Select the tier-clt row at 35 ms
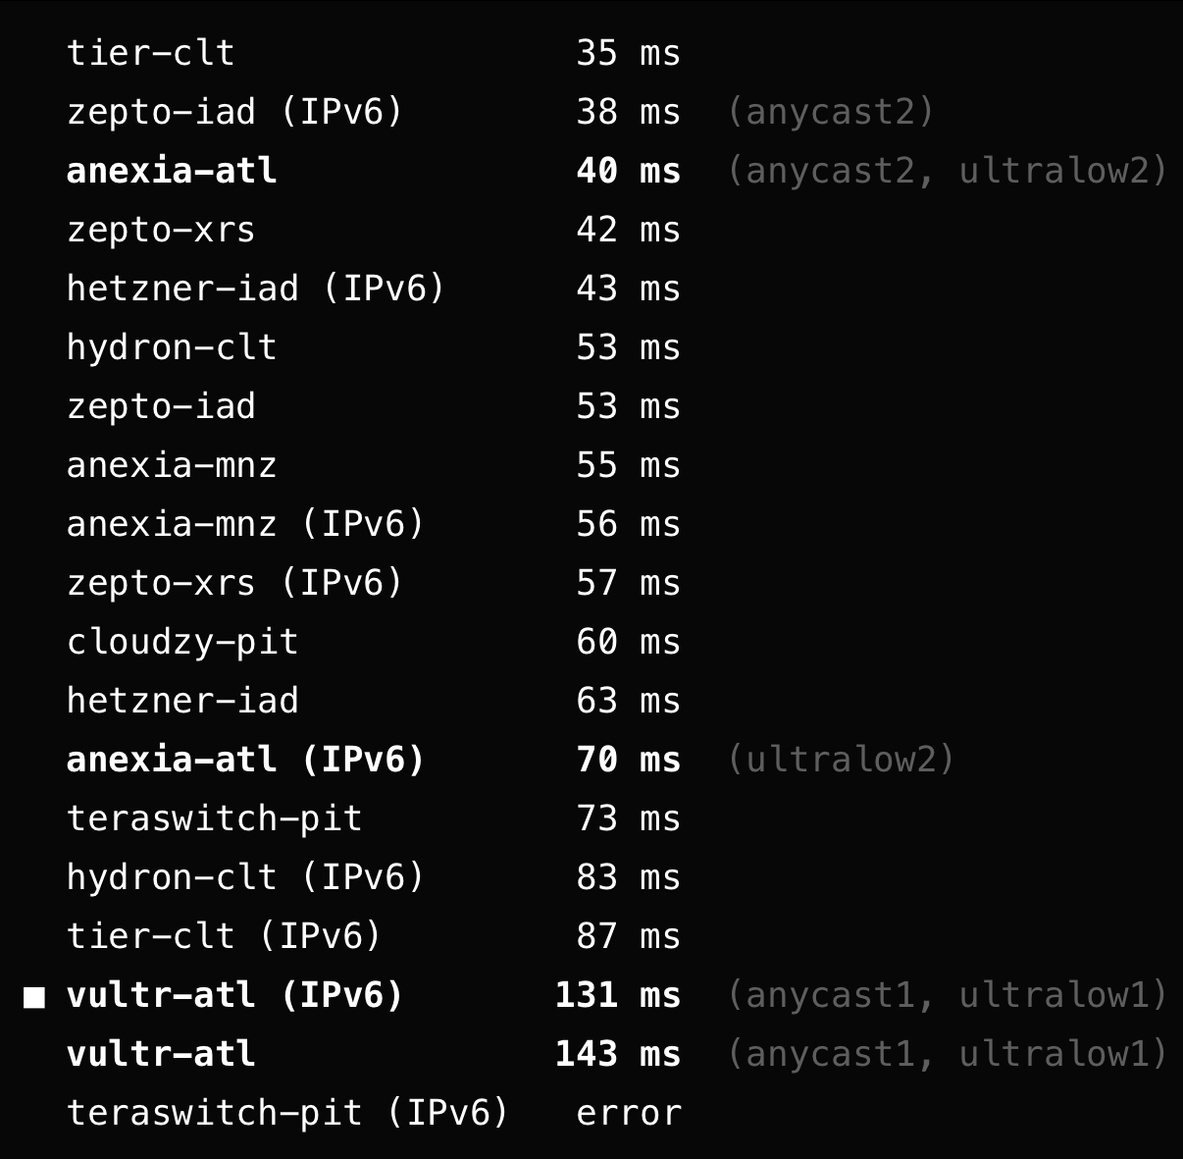 [x=151, y=53]
